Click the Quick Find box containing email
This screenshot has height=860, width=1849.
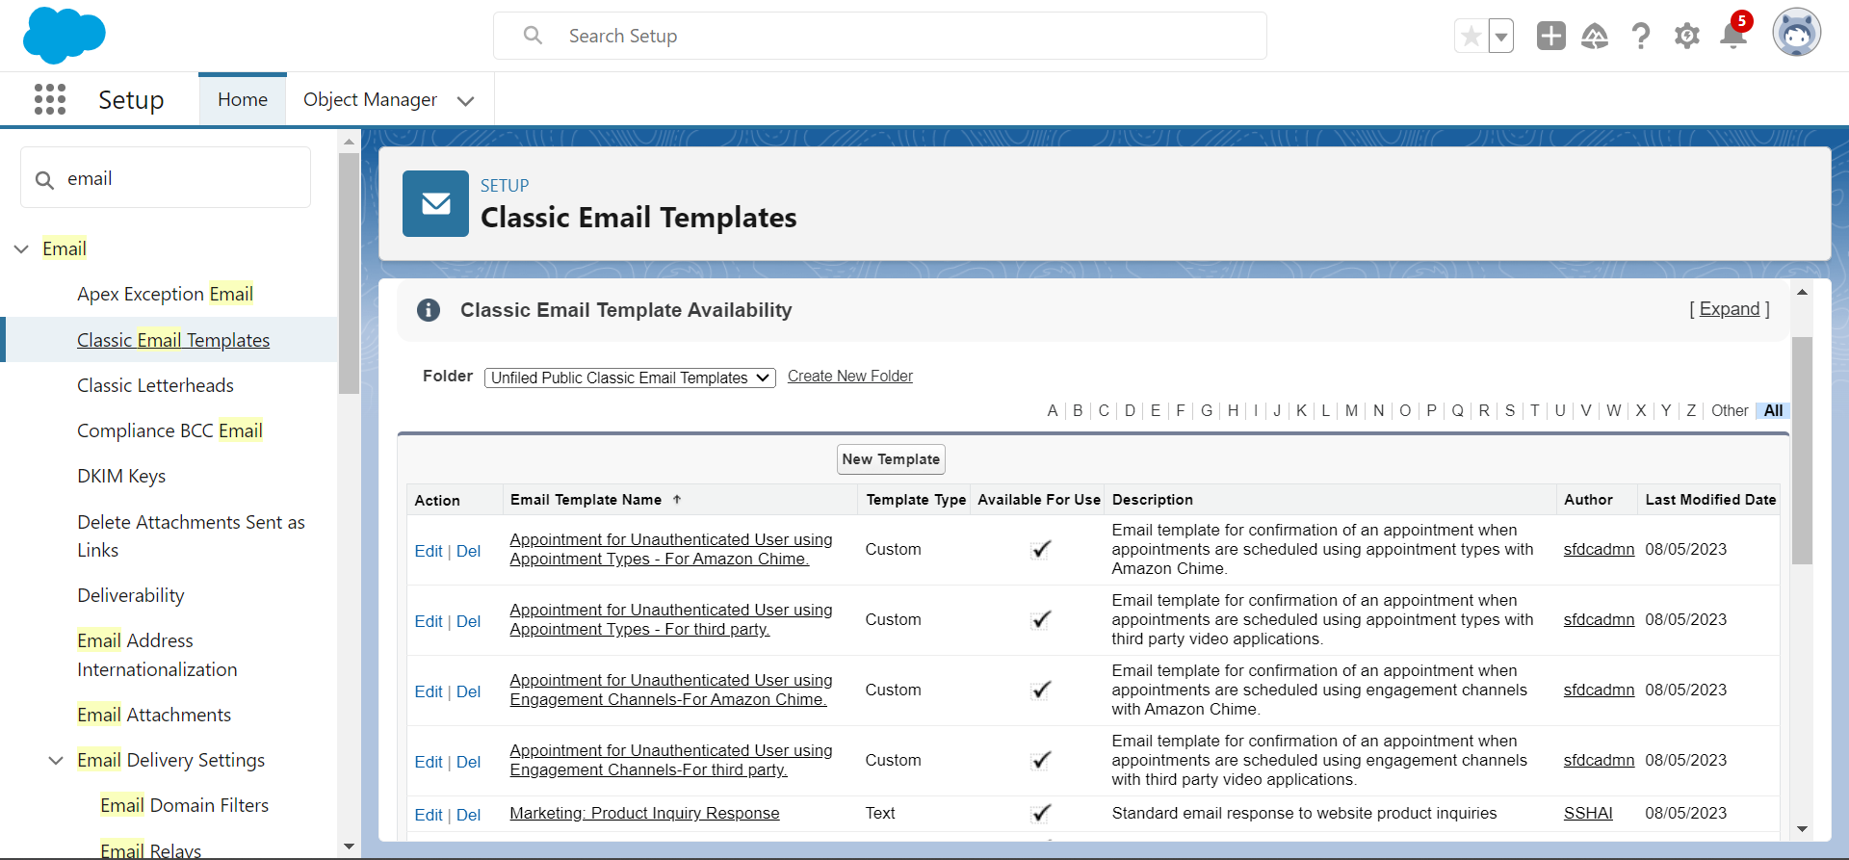[x=166, y=177]
